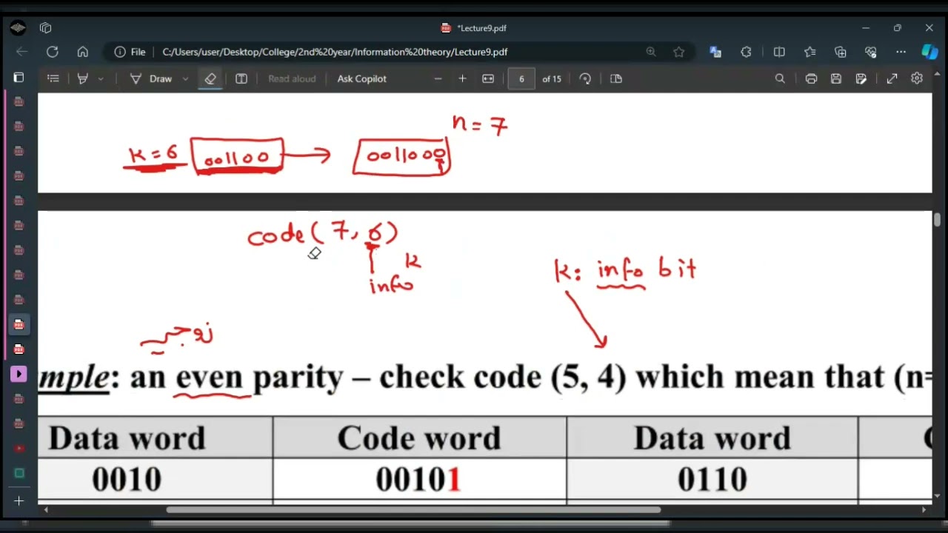The image size is (948, 533).
Task: Select the highlight tool
Action: point(83,78)
